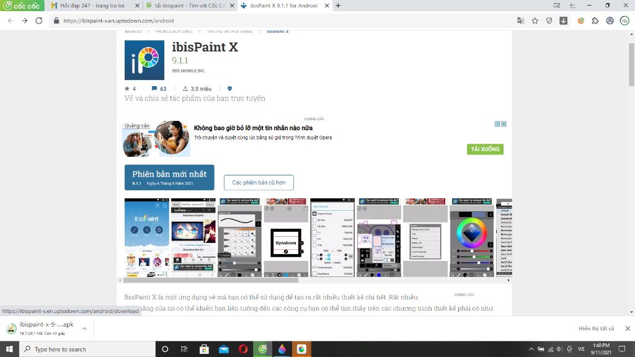Screen dimensions: 635x357
Task: Click the Type here to search box
Action: tap(87, 349)
